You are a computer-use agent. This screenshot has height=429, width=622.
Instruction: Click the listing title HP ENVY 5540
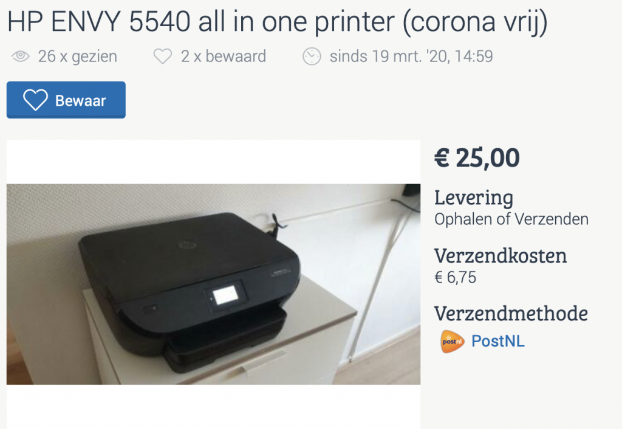click(x=277, y=21)
